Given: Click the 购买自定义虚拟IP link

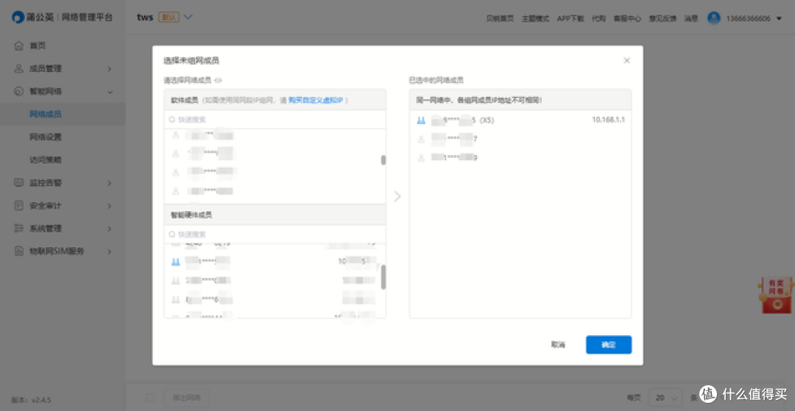Looking at the screenshot, I should [316, 100].
